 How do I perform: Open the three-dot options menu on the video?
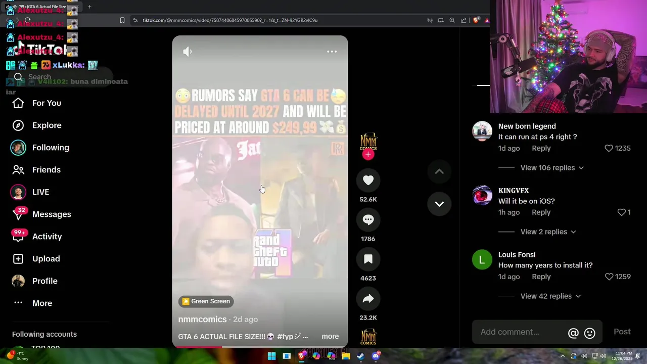click(332, 52)
